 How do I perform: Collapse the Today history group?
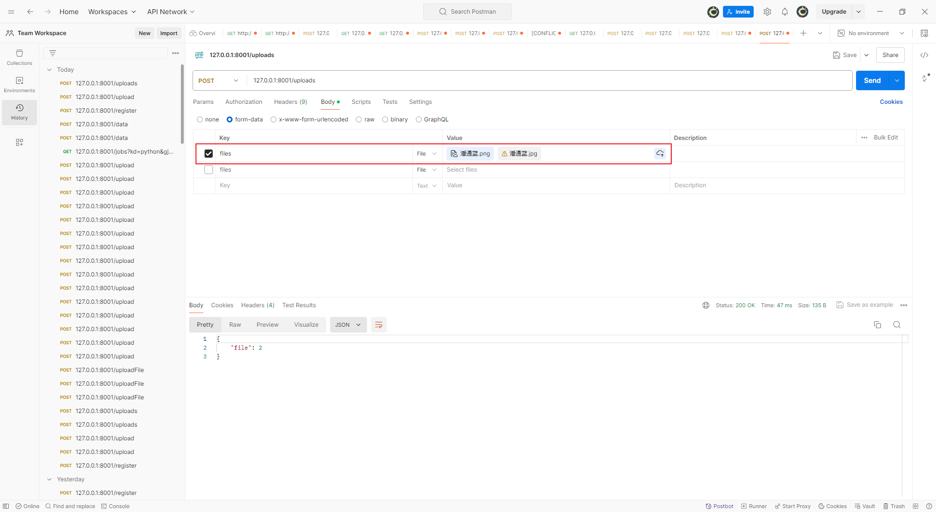coord(49,70)
